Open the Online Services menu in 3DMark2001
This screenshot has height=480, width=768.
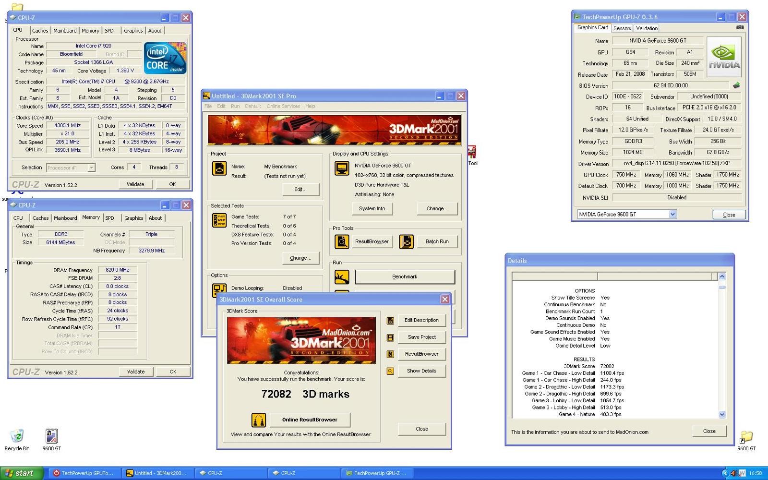[283, 106]
